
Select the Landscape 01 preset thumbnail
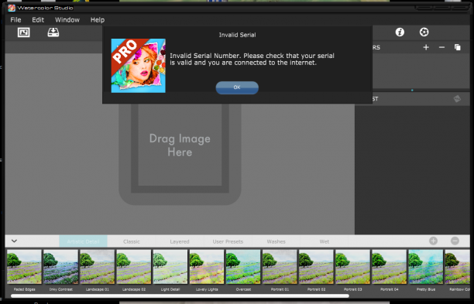coord(98,267)
